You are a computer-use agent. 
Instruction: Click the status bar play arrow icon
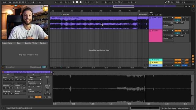(3, 108)
